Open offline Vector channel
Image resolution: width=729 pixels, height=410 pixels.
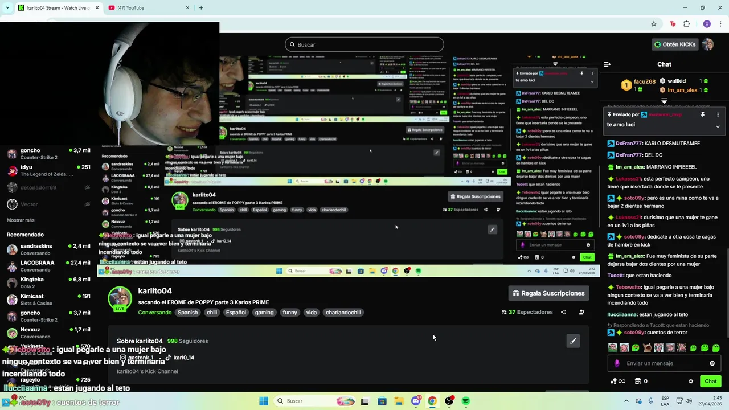click(x=48, y=204)
